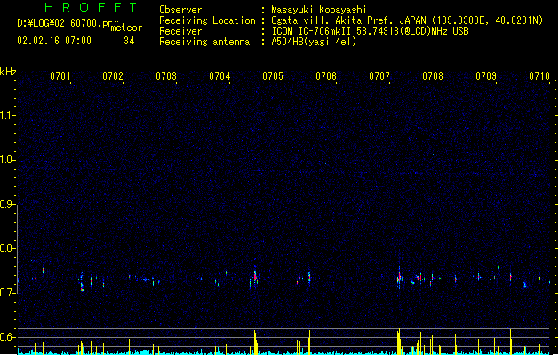
Task: Click the 0710 time marker
Action: click(x=539, y=75)
